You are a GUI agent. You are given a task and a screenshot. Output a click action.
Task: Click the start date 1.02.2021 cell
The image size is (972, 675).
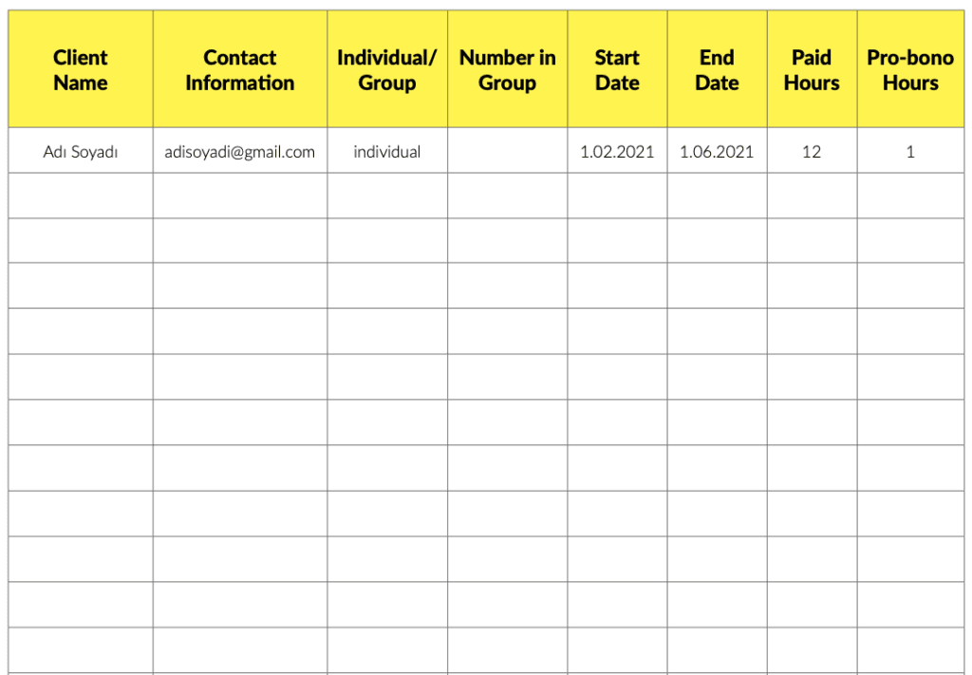617,151
